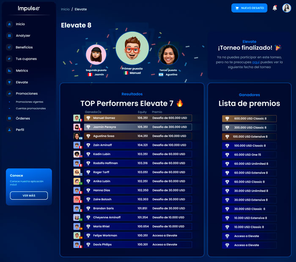The width and height of the screenshot is (296, 262).
Task: Open Cuentas promocionales submenu item
Action: (31, 109)
